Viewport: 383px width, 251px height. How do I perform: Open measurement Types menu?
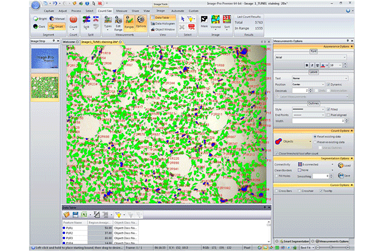pos(108,23)
